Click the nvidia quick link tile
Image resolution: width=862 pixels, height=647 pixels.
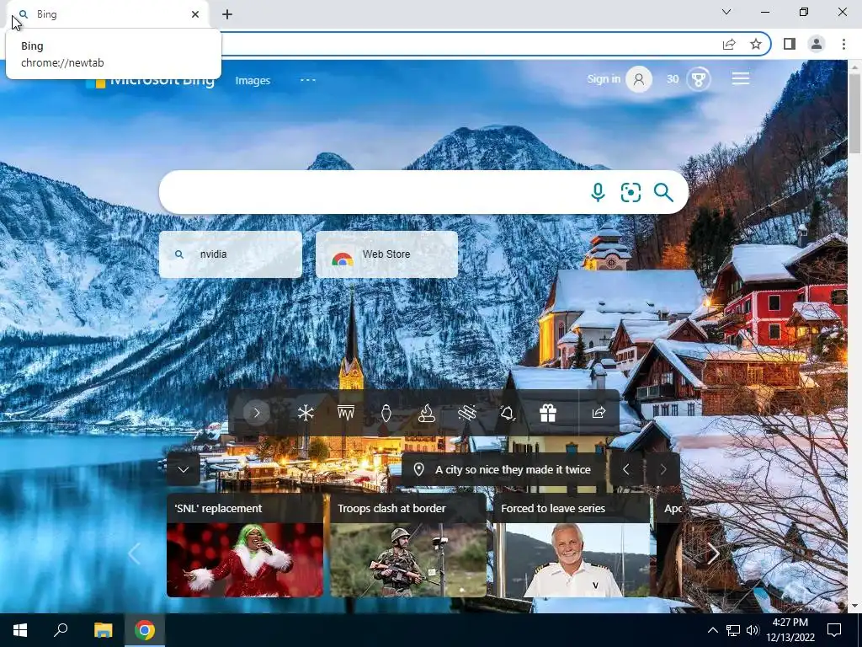tap(231, 254)
